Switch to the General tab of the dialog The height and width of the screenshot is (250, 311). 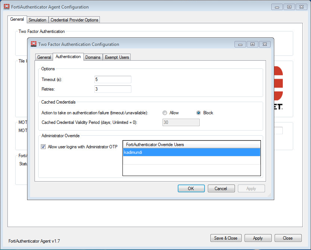tap(44, 57)
